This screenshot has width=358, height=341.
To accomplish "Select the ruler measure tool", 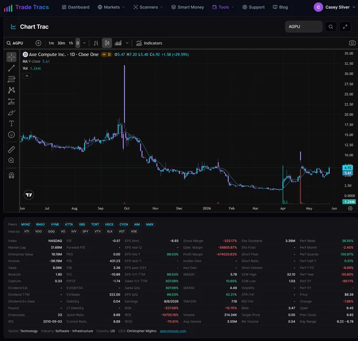I will [12, 150].
